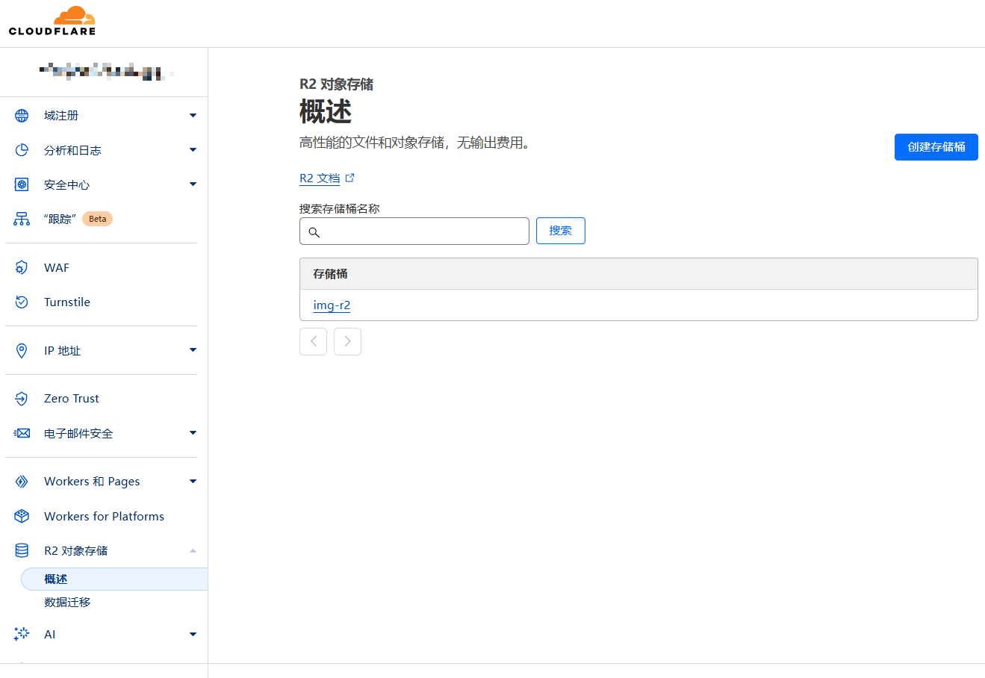Click the globe icon beside 域注册
Image resolution: width=985 pixels, height=678 pixels.
coord(22,116)
